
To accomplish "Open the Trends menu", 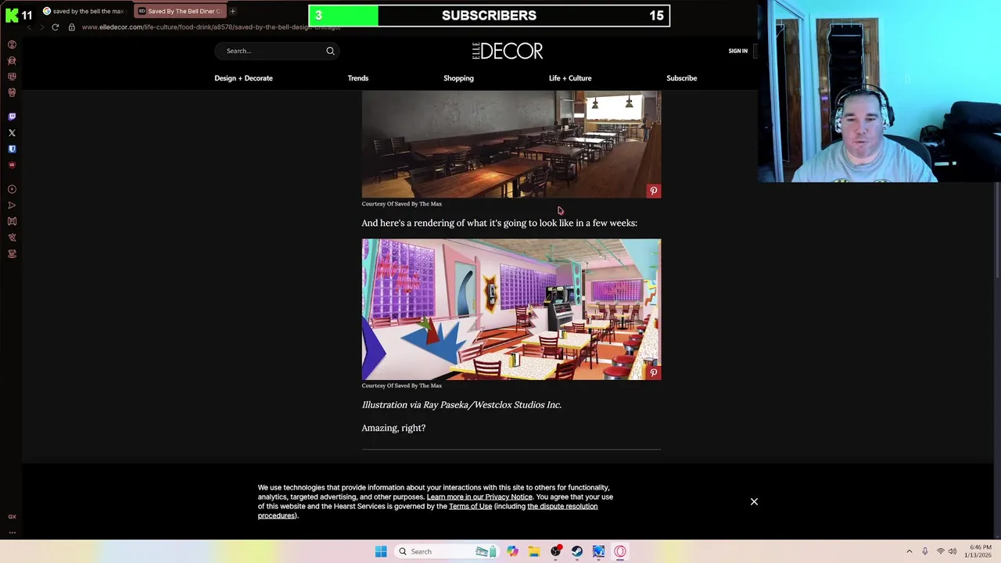I will point(358,78).
